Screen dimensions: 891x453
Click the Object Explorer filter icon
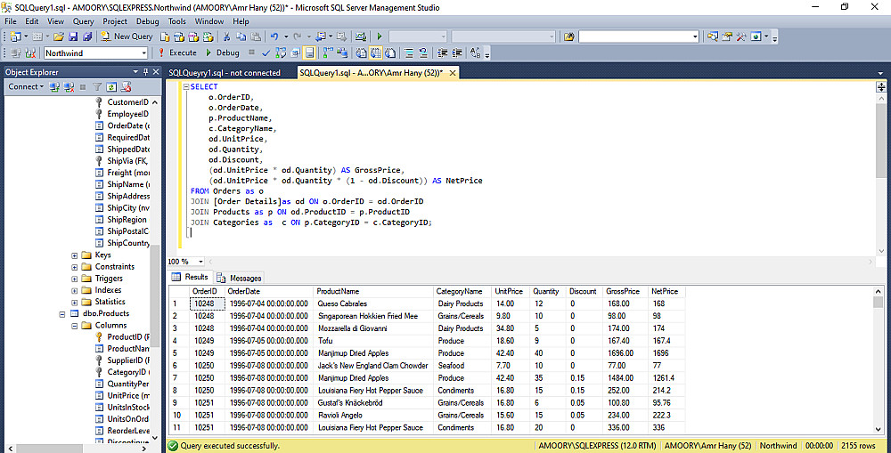[x=98, y=86]
